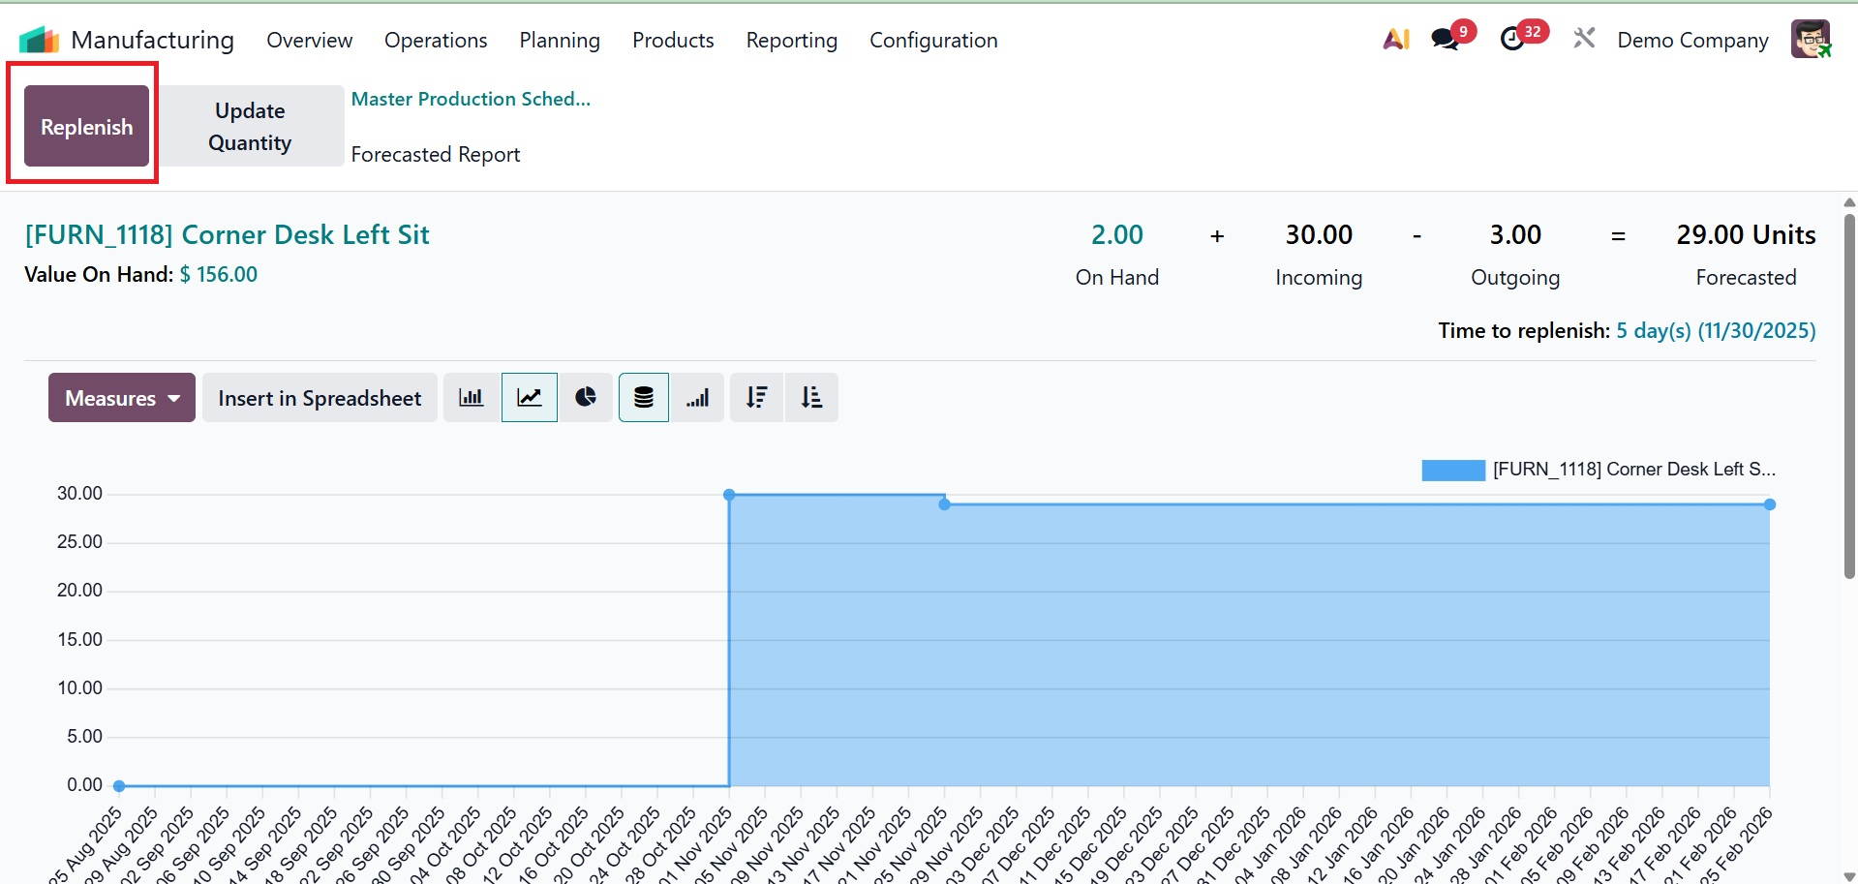Switch to line chart view
Image resolution: width=1858 pixels, height=884 pixels.
(x=530, y=398)
